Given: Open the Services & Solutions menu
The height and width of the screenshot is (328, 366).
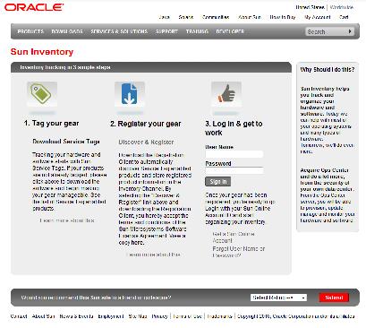Looking at the screenshot, I should click(119, 31).
